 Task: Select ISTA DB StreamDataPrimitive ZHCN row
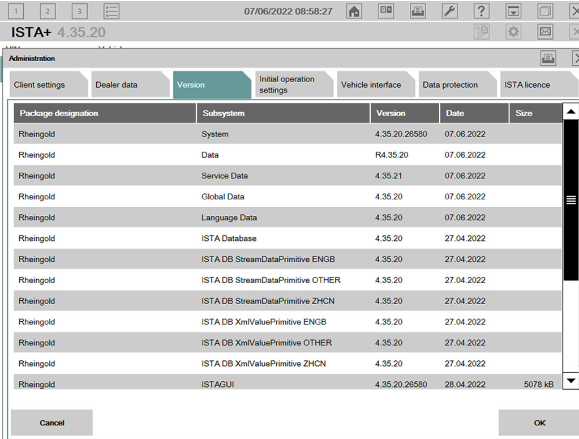[288, 301]
